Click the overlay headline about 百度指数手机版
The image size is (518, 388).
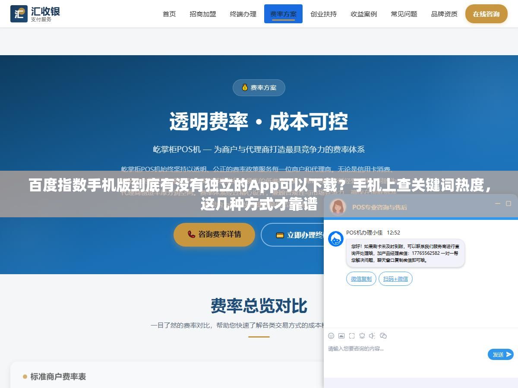point(259,194)
